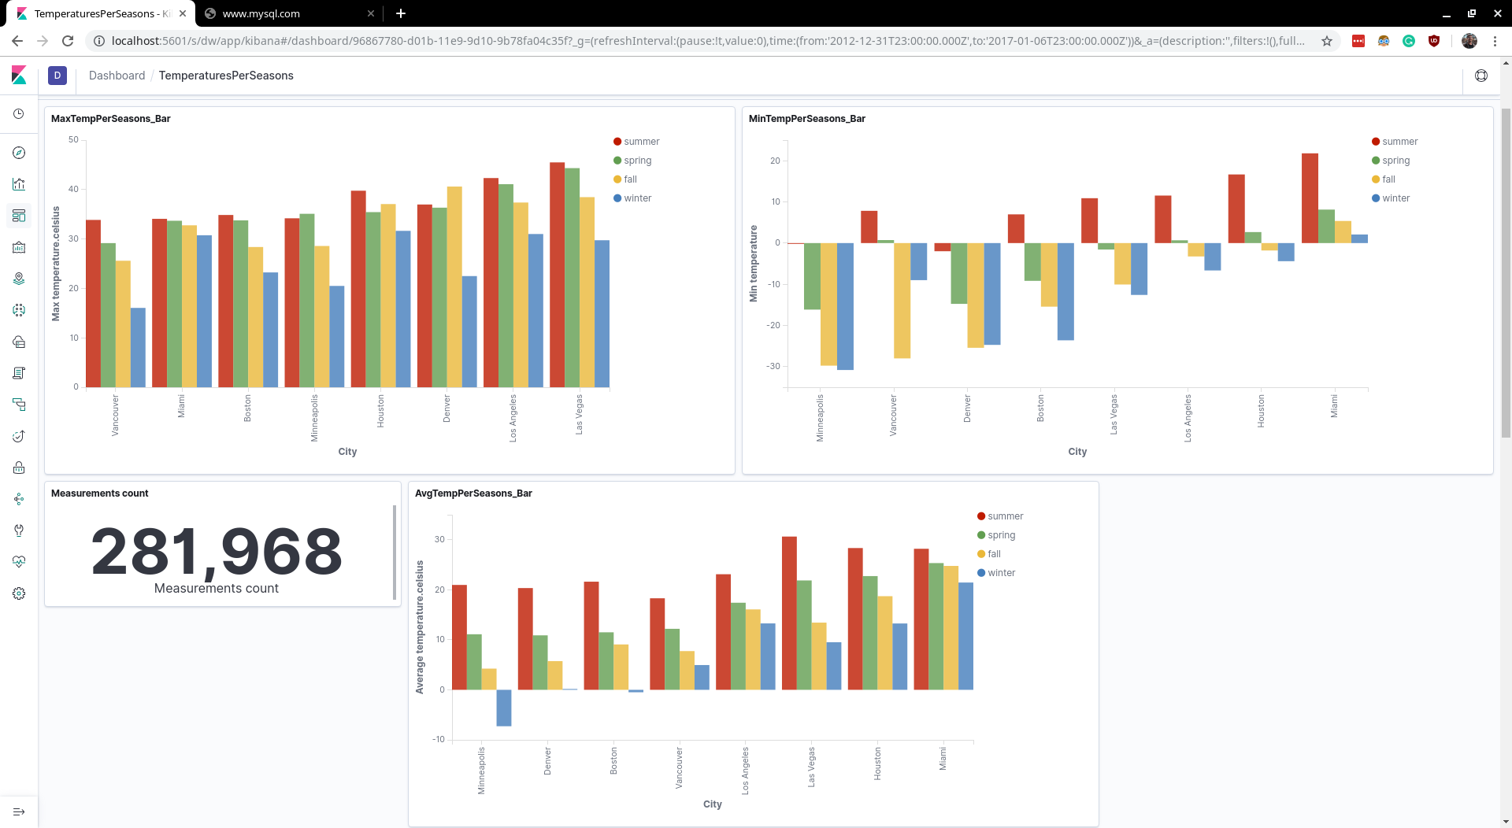Click Miami summer bar in MinTemp chart
Image resolution: width=1512 pixels, height=828 pixels.
coord(1310,198)
